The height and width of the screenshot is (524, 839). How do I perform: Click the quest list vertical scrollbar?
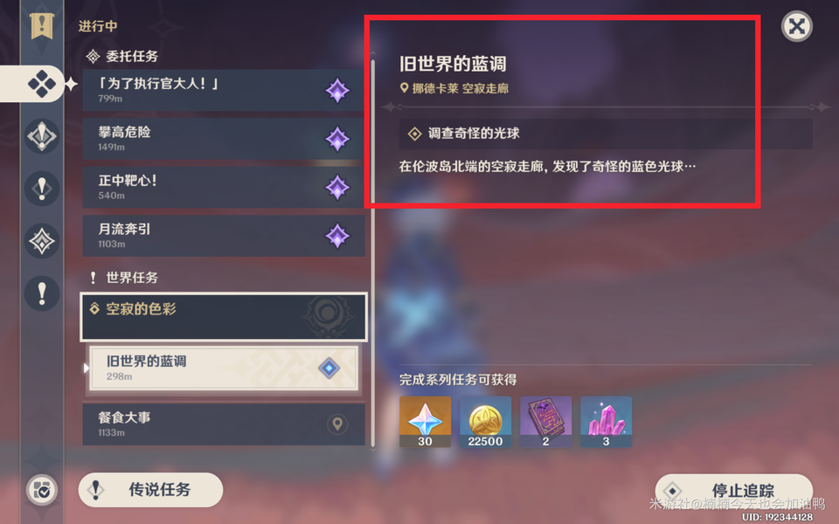click(x=373, y=252)
